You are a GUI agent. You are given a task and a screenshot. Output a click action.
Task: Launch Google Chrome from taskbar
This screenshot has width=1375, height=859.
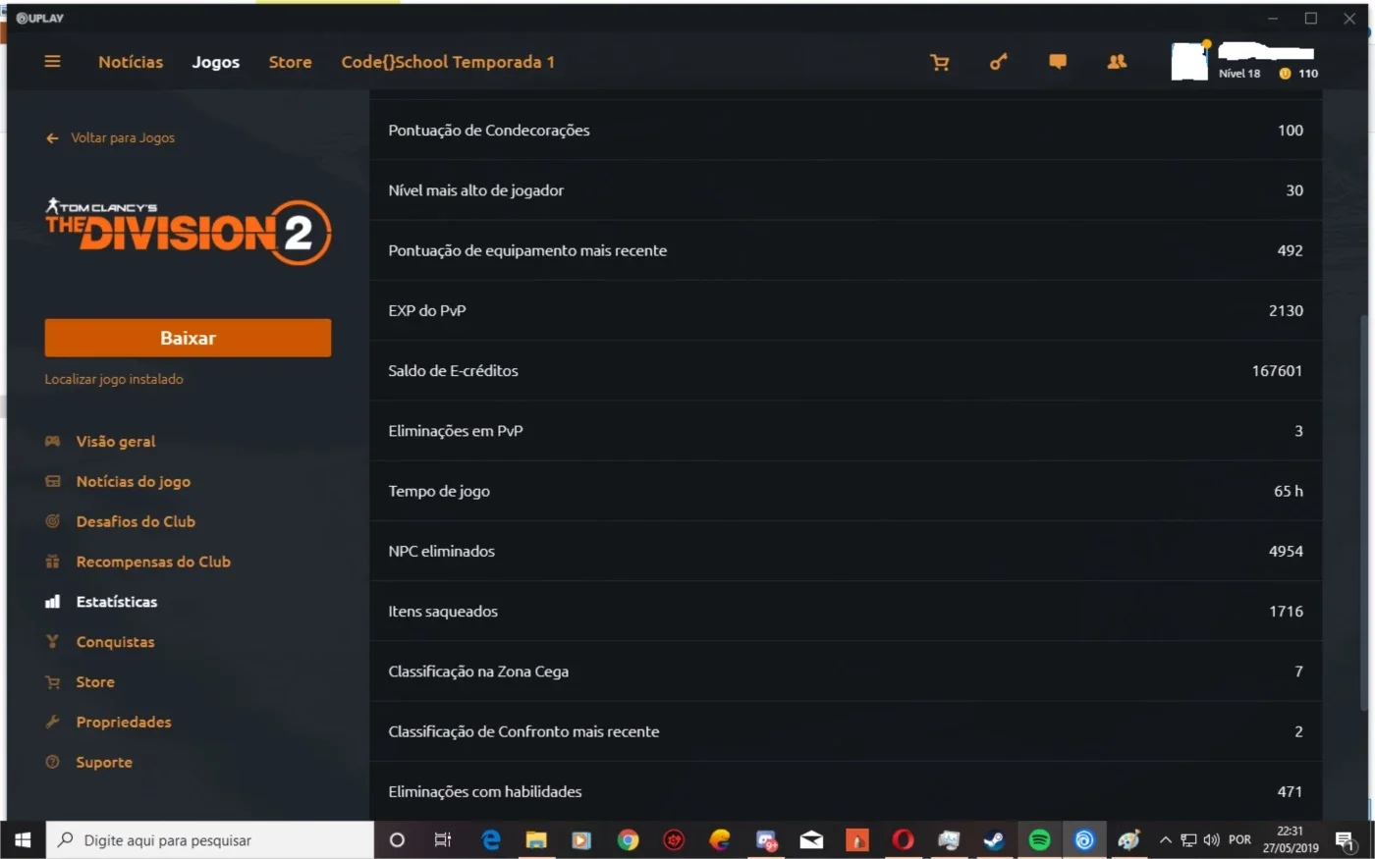(x=629, y=840)
